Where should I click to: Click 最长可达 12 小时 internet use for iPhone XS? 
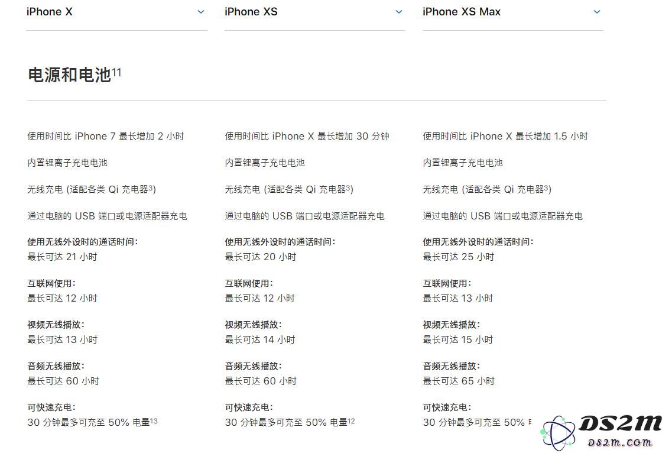260,298
